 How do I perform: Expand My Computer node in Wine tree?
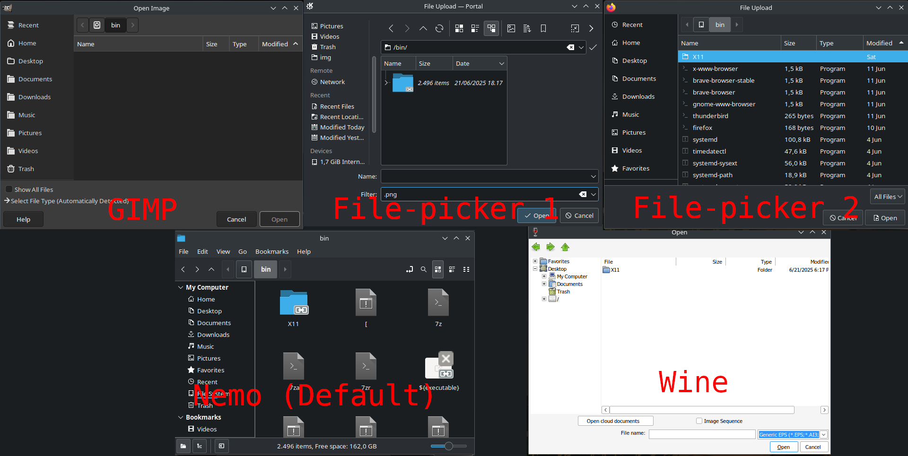(x=544, y=276)
